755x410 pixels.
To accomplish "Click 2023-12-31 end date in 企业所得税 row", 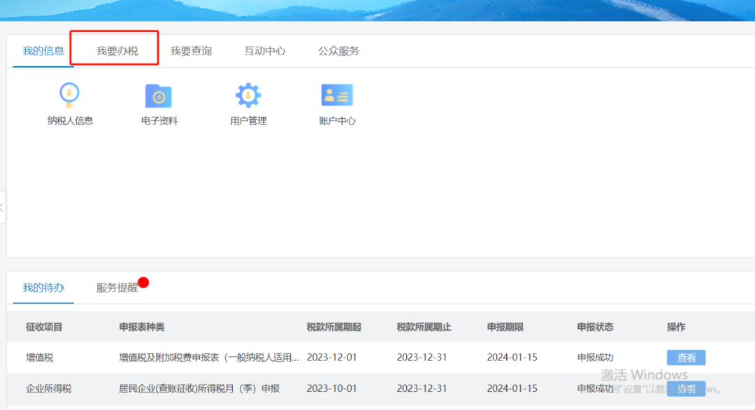I will (422, 388).
